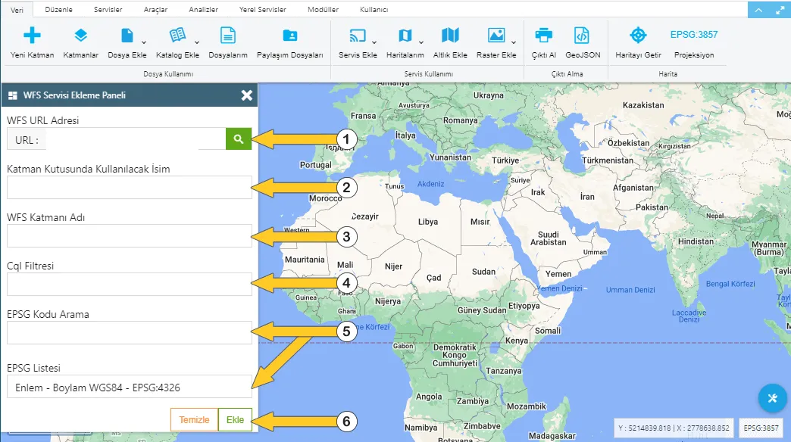Click the Libya label on map
Screen dimensions: 791x442
[428, 222]
